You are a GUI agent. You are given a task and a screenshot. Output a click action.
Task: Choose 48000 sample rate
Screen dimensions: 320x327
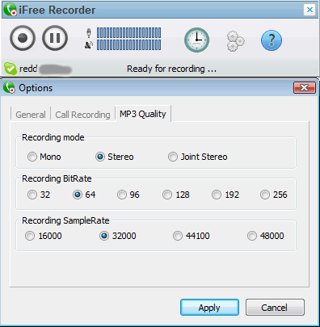pyautogui.click(x=266, y=236)
